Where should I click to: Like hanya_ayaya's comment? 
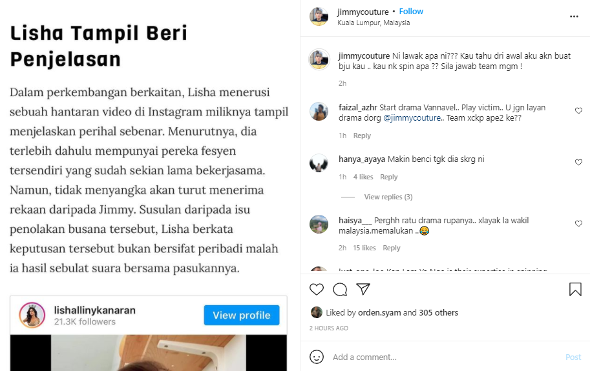click(x=579, y=162)
